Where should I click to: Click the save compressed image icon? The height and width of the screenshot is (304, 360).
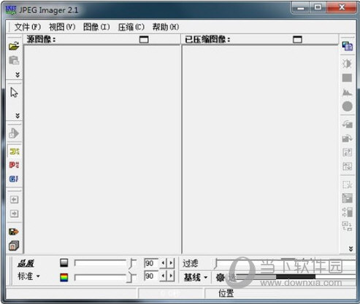[x=14, y=232]
